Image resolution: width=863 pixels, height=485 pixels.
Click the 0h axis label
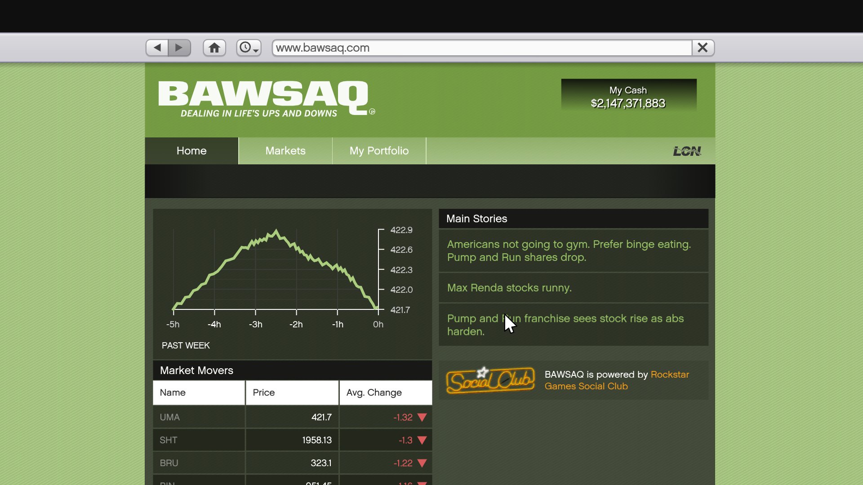tap(378, 324)
